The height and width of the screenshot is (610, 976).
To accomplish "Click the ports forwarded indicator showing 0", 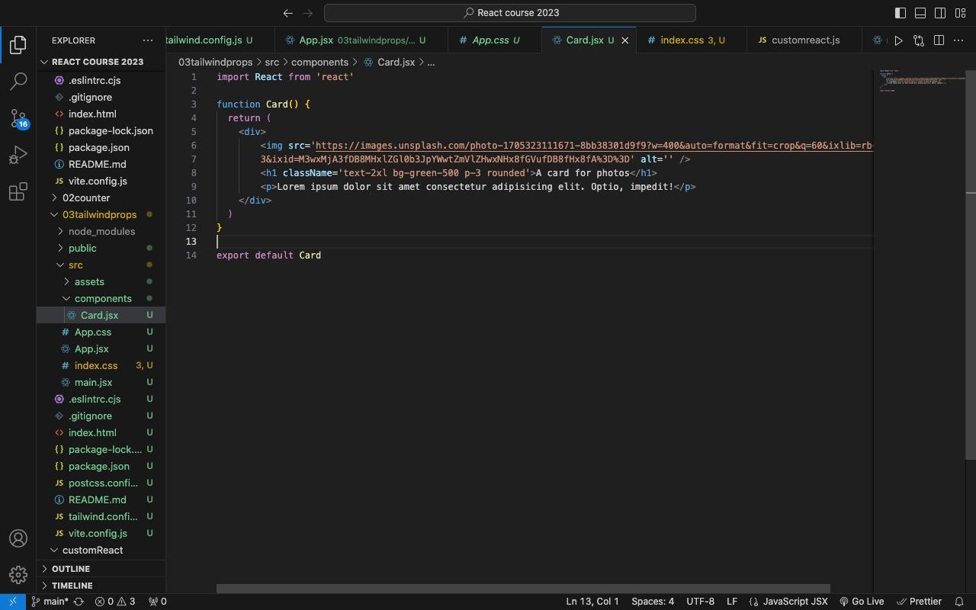I will [158, 602].
